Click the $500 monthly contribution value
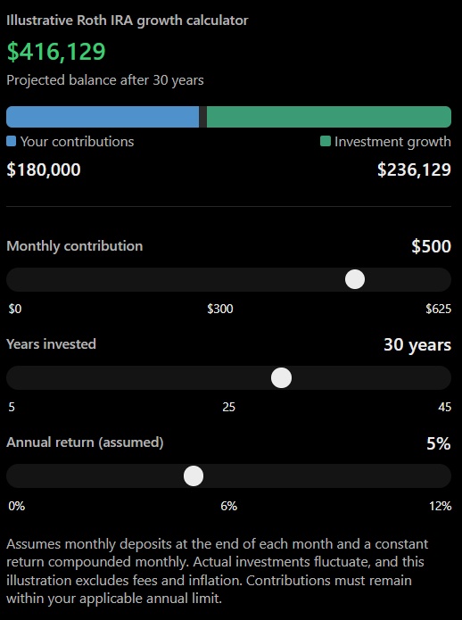462x620 pixels. tap(431, 246)
